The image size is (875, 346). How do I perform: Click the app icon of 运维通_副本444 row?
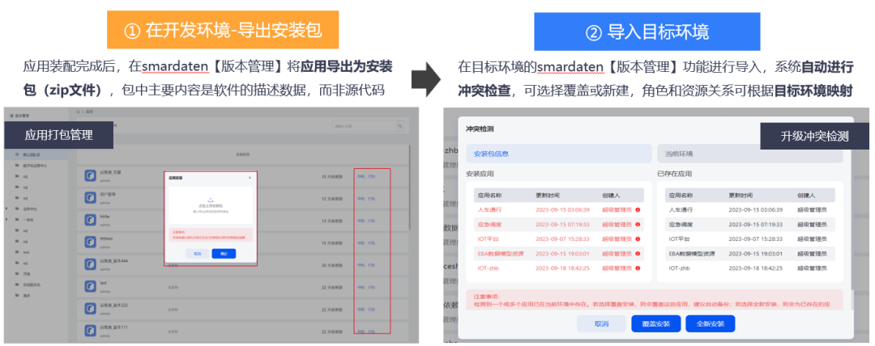coord(91,264)
